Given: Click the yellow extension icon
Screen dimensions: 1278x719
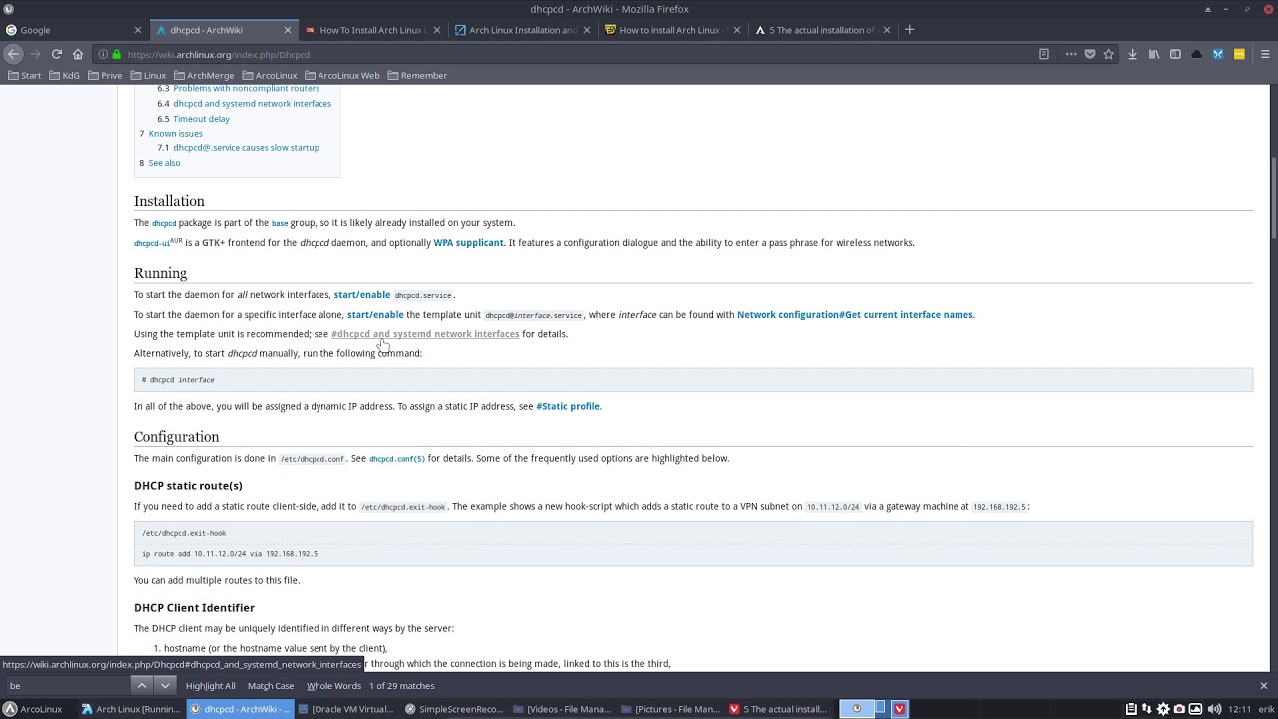Looking at the screenshot, I should (x=1239, y=54).
